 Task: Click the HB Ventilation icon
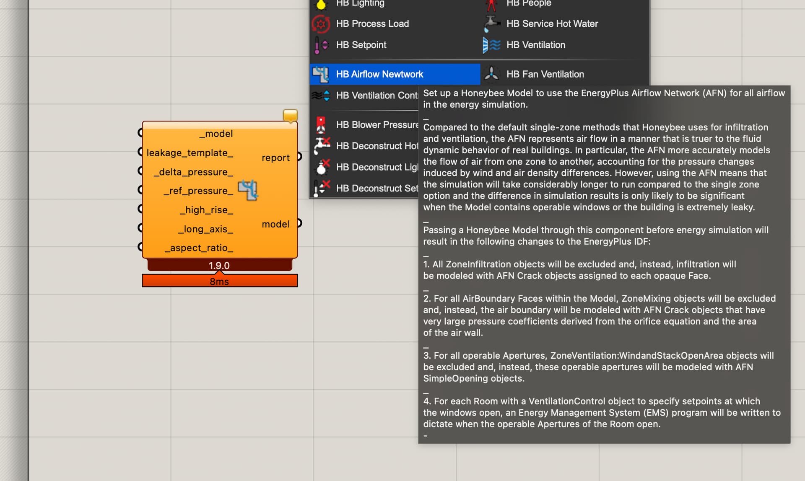491,45
